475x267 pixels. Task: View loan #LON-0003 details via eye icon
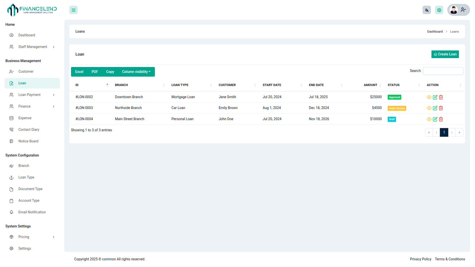pos(429,108)
